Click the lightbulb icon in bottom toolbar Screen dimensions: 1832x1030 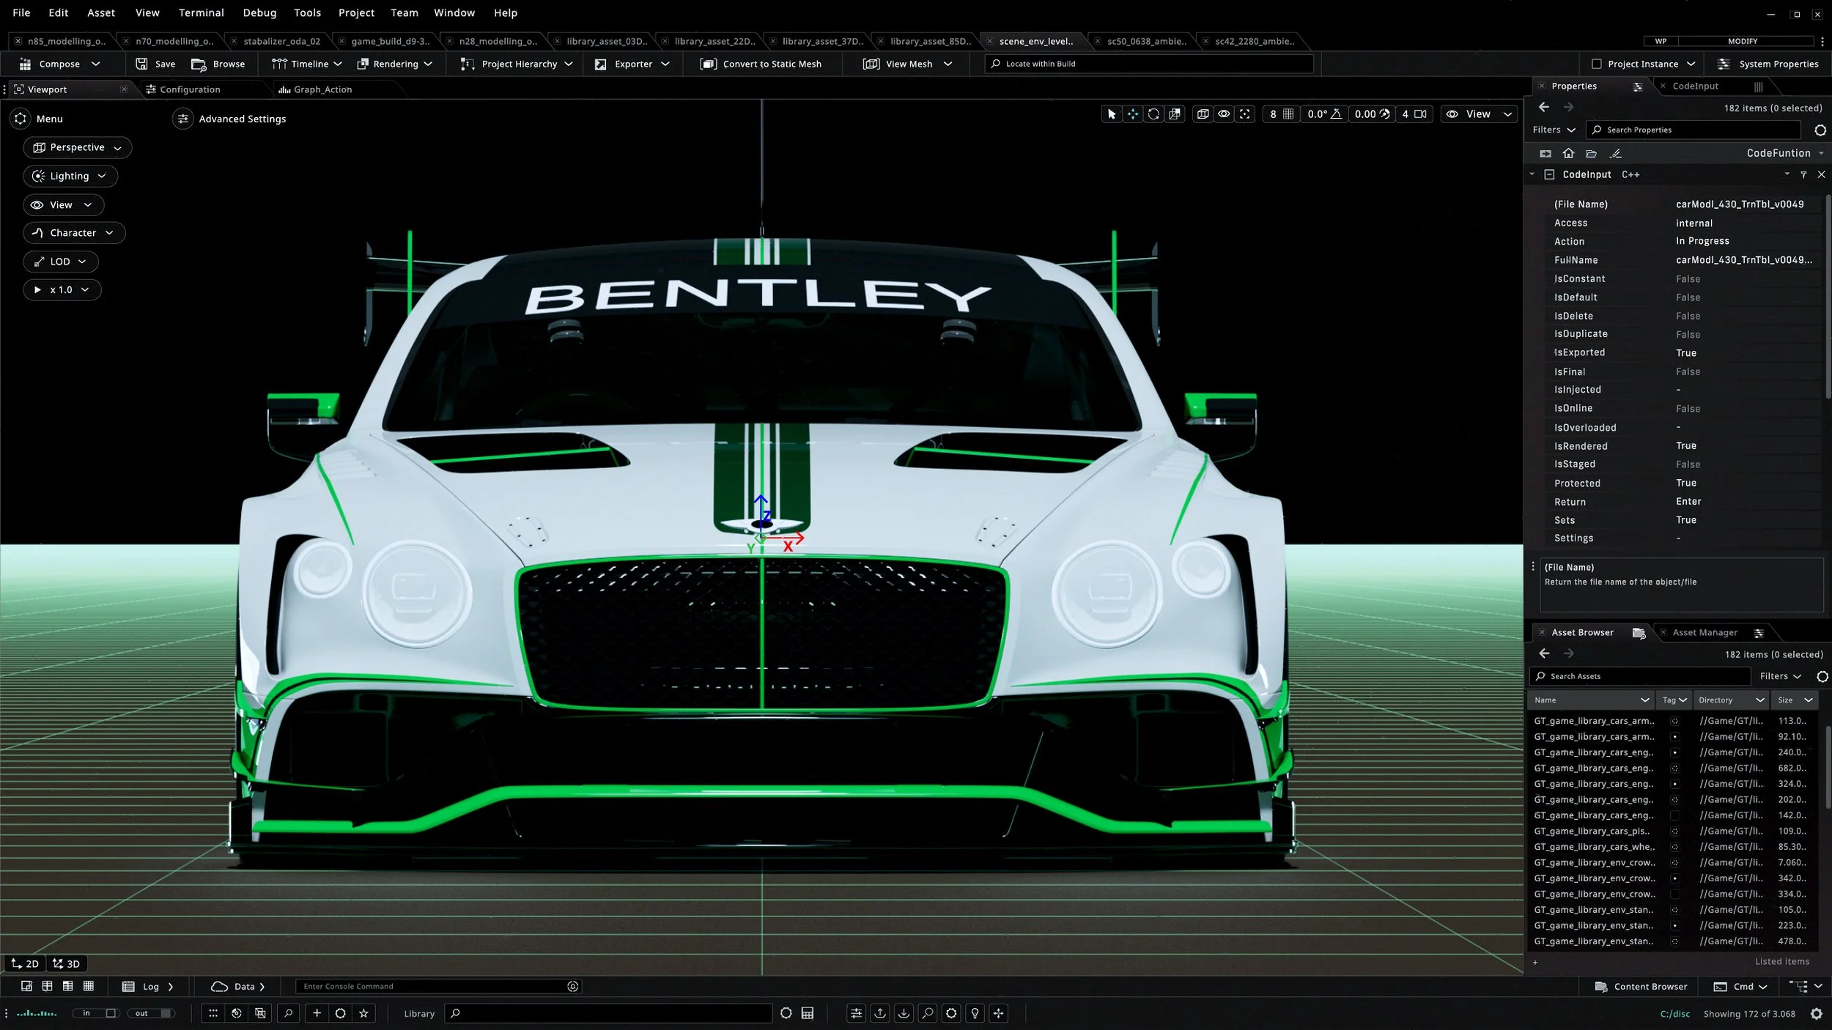975,1013
